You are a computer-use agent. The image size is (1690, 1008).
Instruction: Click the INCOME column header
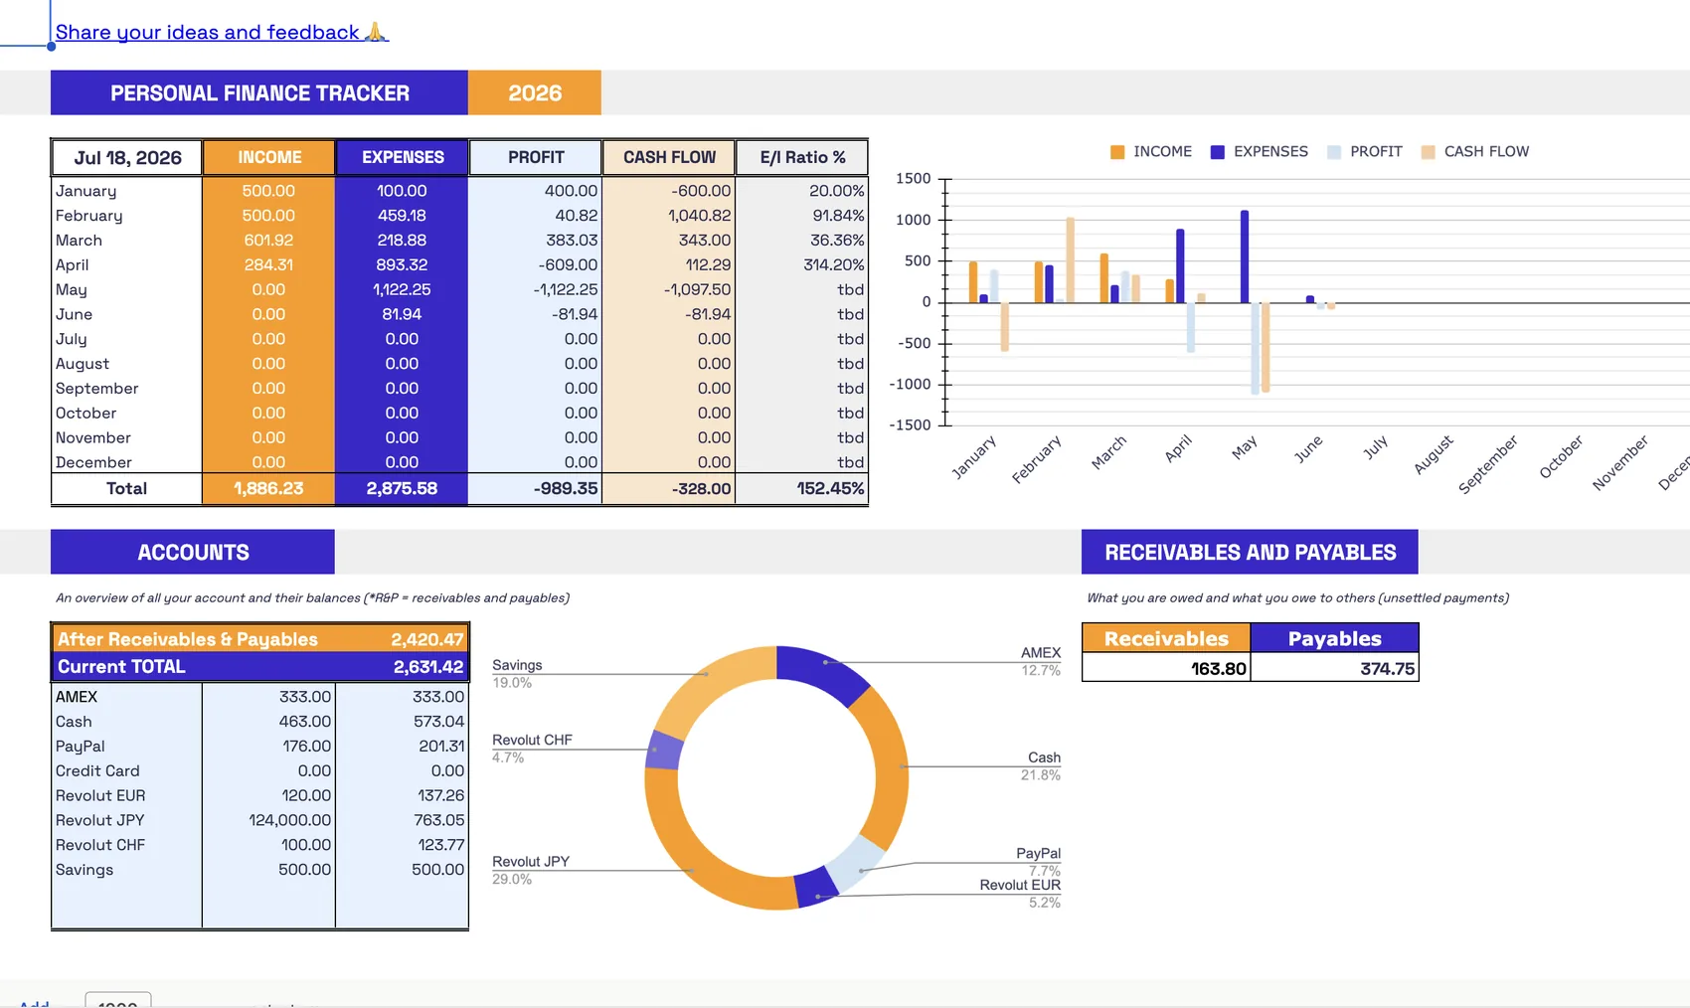point(269,157)
